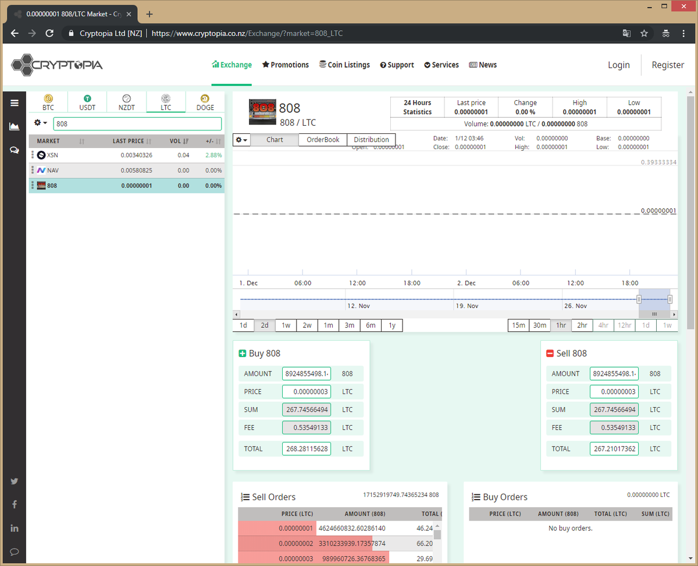The image size is (698, 566).
Task: Visit Cryptopia's LinkedIn page from sidebar
Action: (x=15, y=528)
